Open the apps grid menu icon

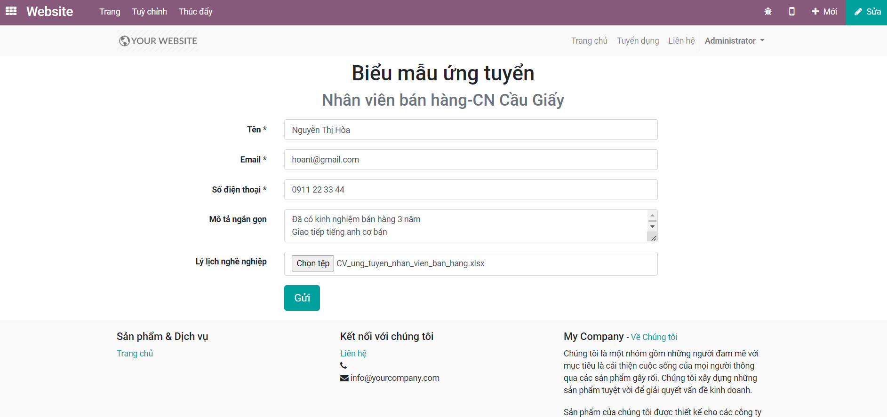click(11, 11)
